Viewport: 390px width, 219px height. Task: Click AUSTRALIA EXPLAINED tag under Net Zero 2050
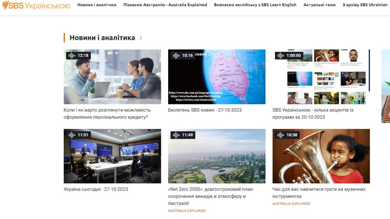(187, 210)
